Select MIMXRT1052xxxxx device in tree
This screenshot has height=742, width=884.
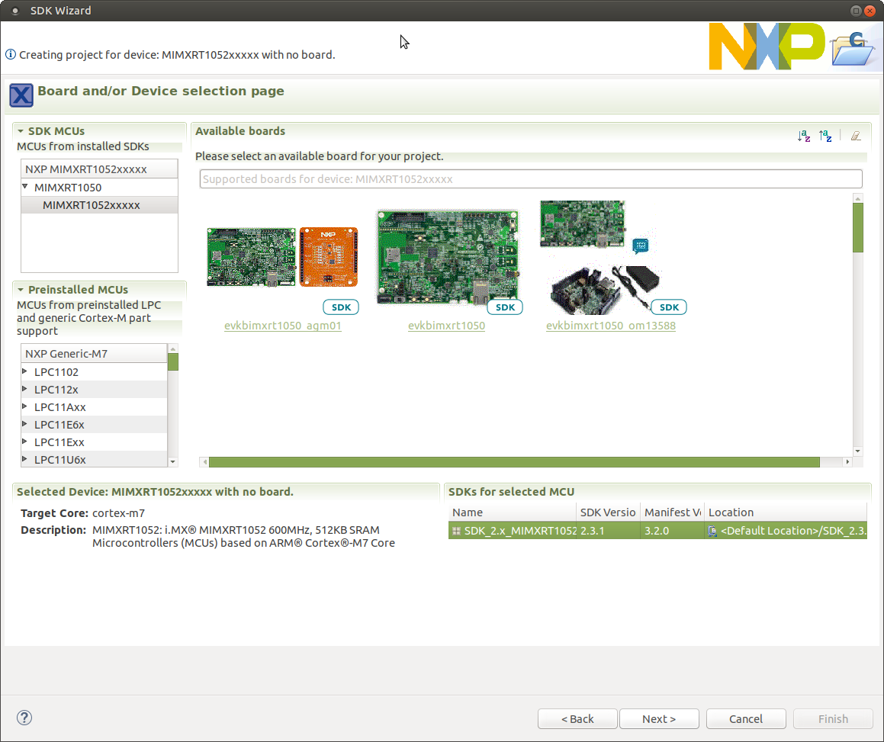tap(99, 205)
